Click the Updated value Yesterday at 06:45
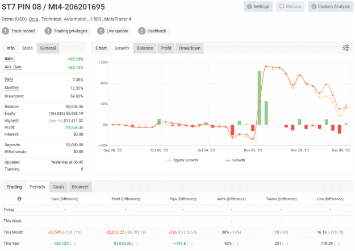Screen dimensions: 355x251 (67, 162)
